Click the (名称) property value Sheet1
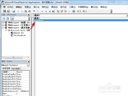This screenshot has height=96, width=128. pyautogui.click(x=23, y=72)
